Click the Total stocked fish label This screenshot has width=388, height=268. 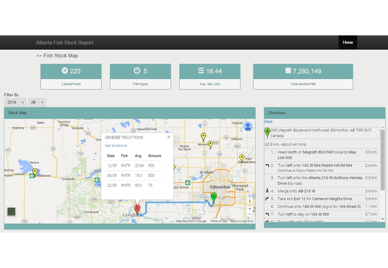pyautogui.click(x=303, y=84)
